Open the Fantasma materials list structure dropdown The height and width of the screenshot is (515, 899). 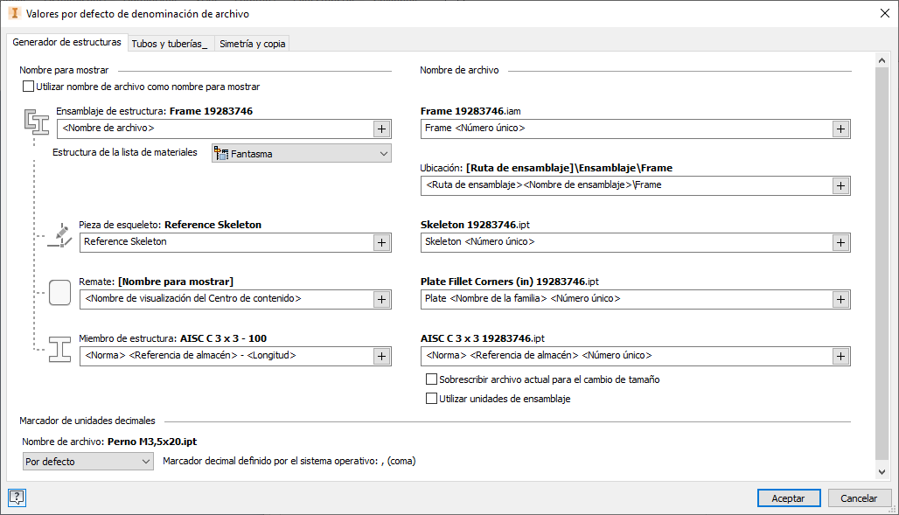pyautogui.click(x=302, y=154)
